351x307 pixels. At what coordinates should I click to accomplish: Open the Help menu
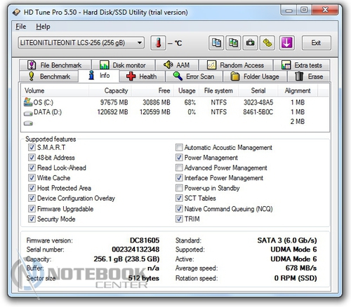pos(43,27)
